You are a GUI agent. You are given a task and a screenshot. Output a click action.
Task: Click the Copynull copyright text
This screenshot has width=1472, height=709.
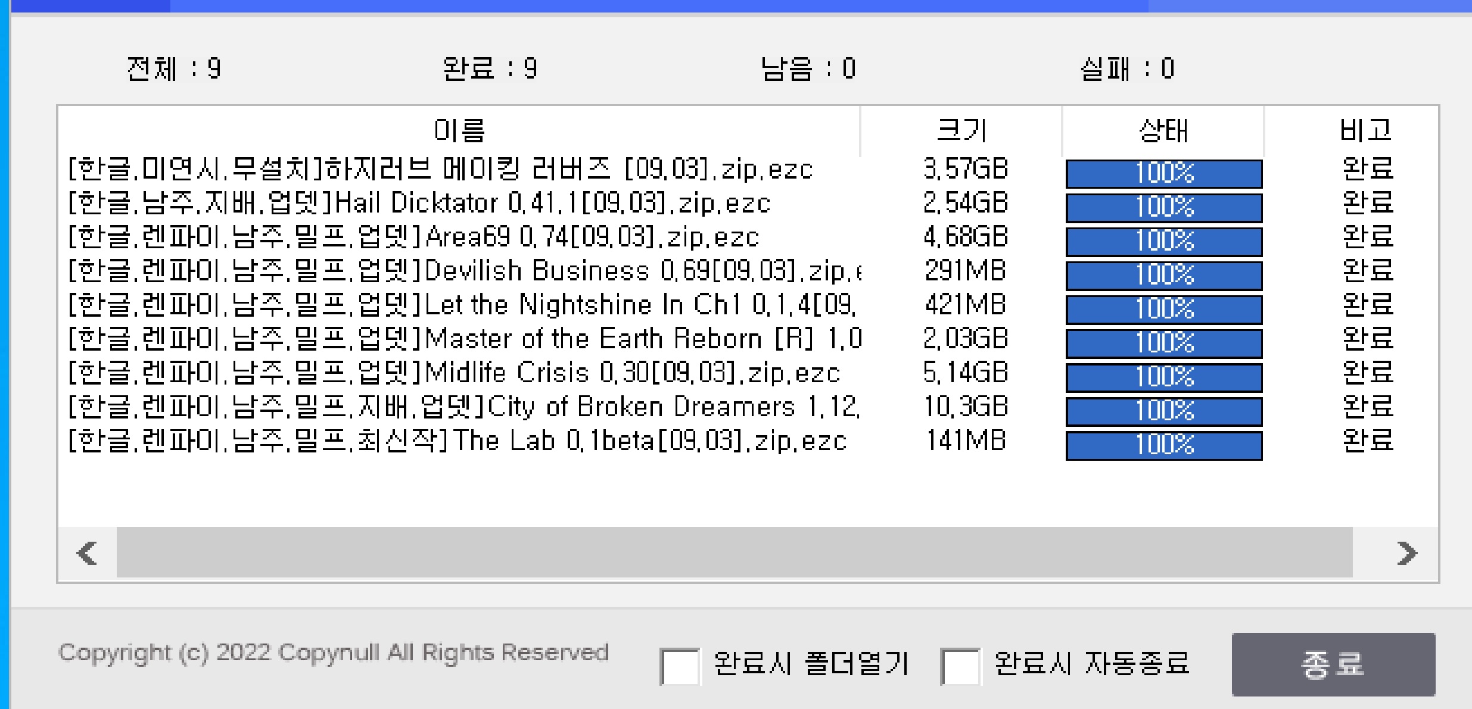click(x=334, y=652)
